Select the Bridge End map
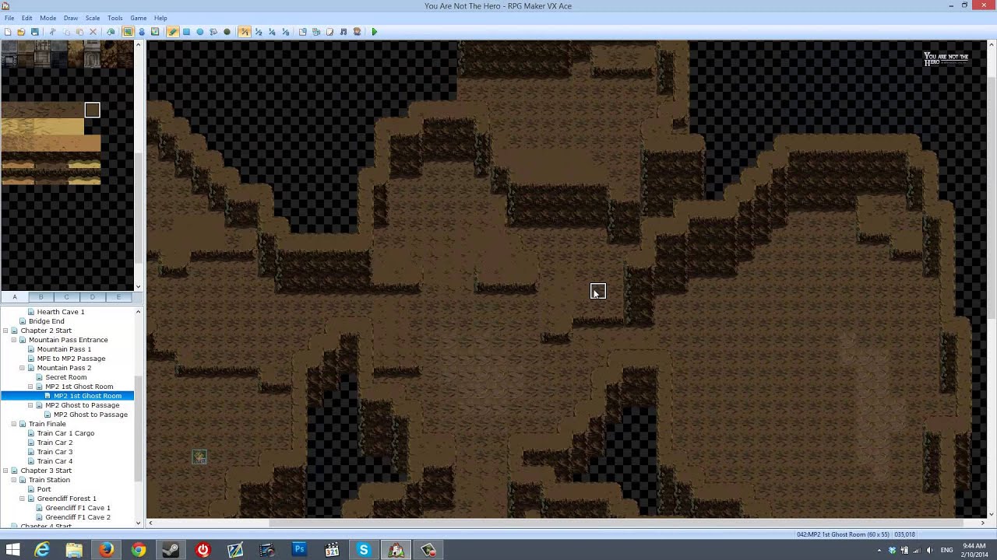 click(47, 321)
